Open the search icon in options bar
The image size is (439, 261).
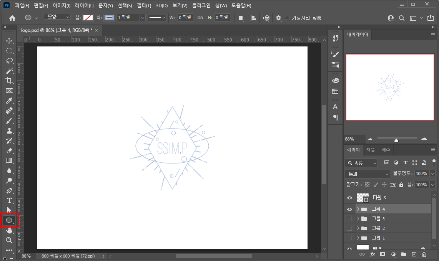[401, 18]
